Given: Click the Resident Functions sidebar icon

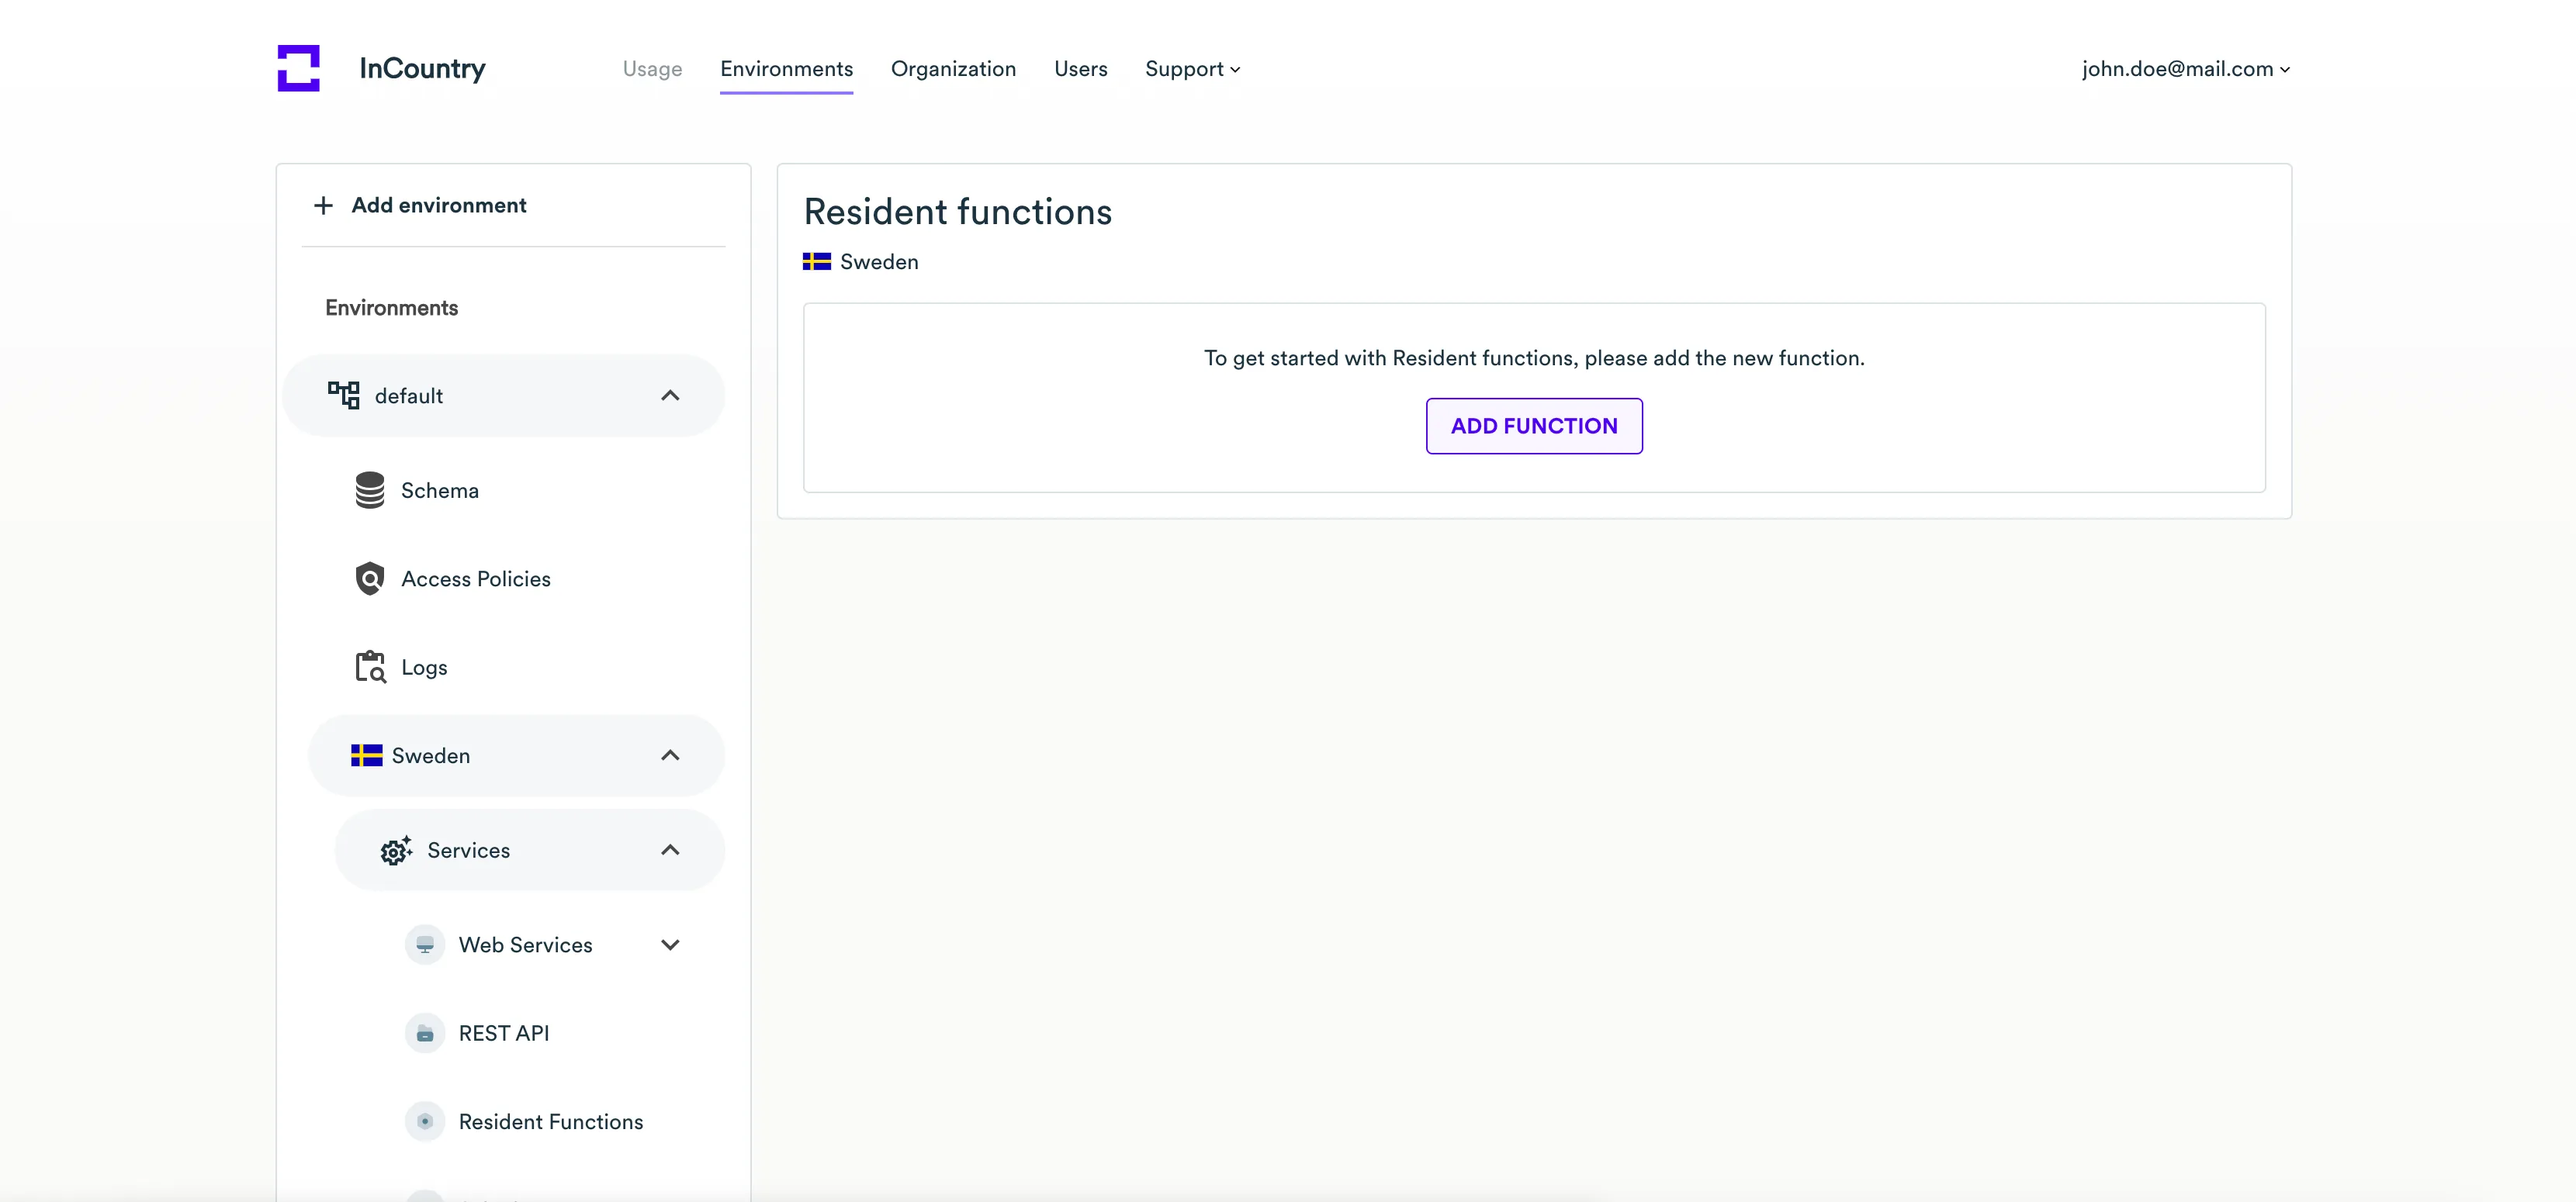Looking at the screenshot, I should click(x=425, y=1121).
